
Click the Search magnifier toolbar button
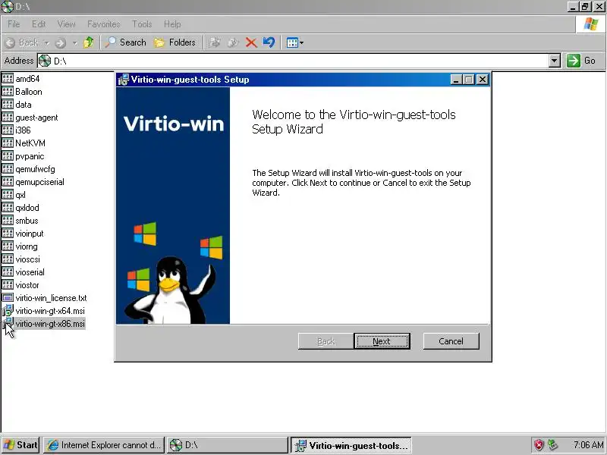coord(125,42)
